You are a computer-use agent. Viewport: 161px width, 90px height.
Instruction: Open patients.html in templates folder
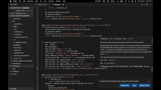coord(19,53)
